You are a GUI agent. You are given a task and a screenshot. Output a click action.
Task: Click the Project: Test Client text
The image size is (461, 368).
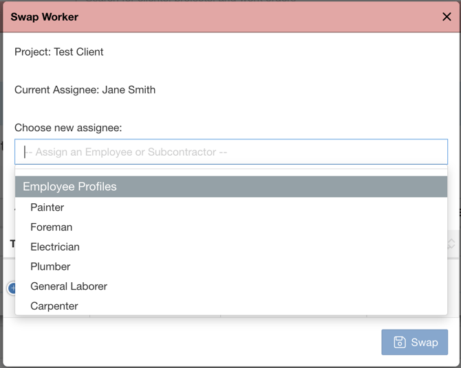click(x=58, y=52)
